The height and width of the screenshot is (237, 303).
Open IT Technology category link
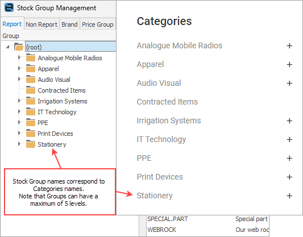pyautogui.click(x=161, y=139)
